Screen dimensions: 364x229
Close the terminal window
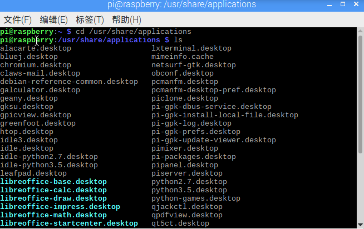(x=356, y=4)
